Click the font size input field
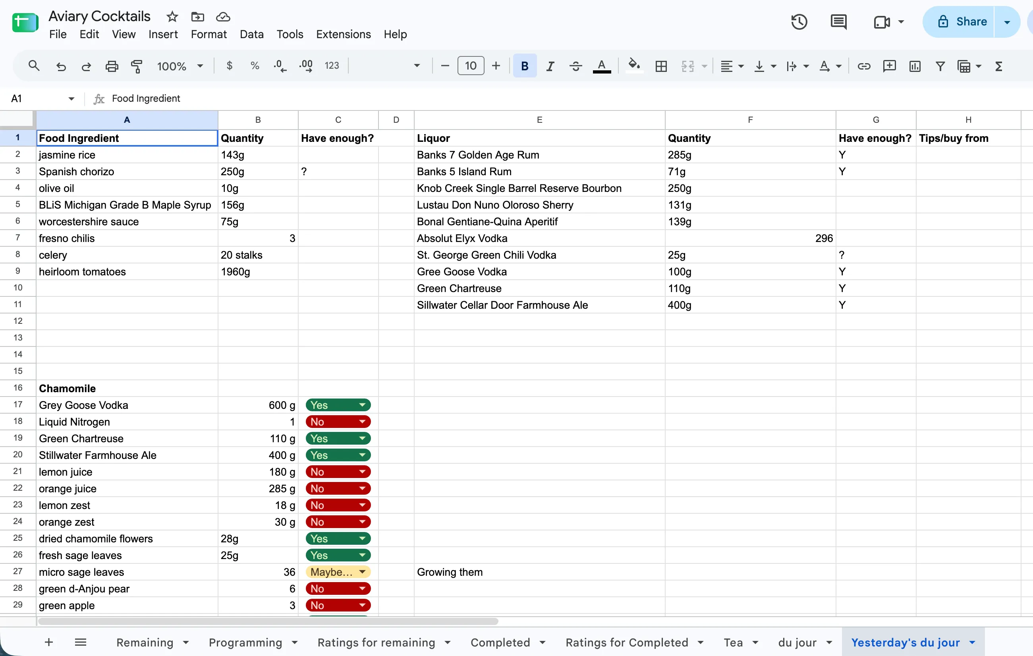The image size is (1033, 656). pyautogui.click(x=471, y=66)
